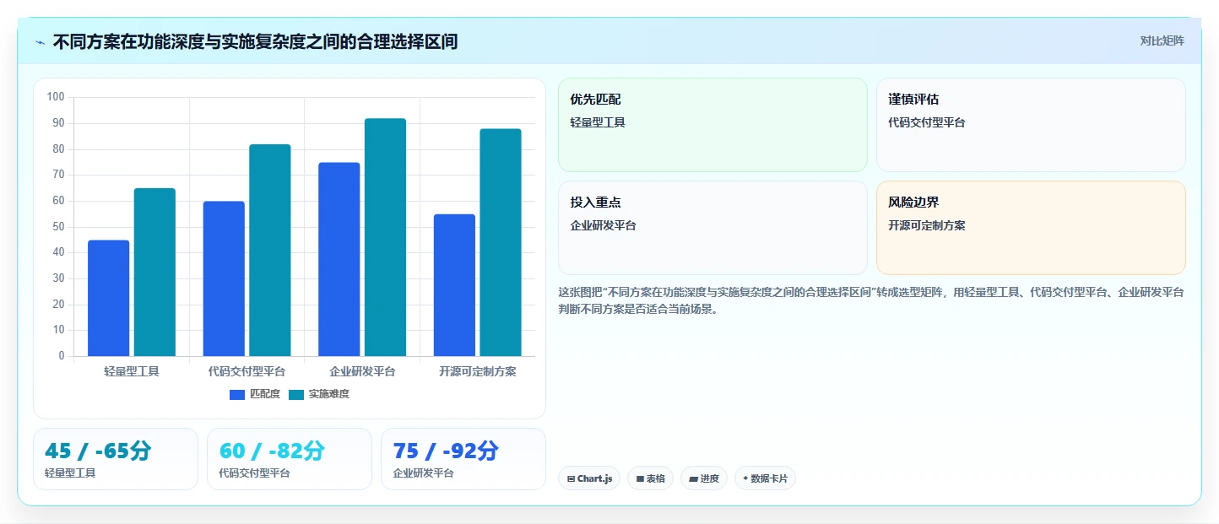Click the x-axis label 企业研发平台

coord(362,371)
